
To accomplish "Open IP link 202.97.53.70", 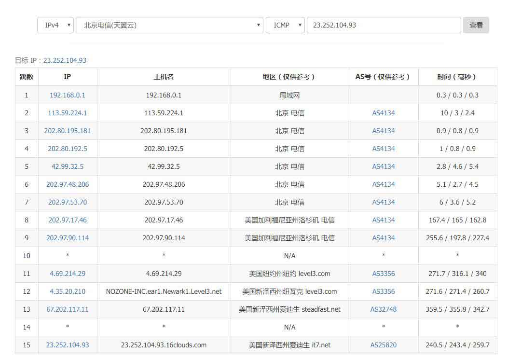I will tap(68, 202).
